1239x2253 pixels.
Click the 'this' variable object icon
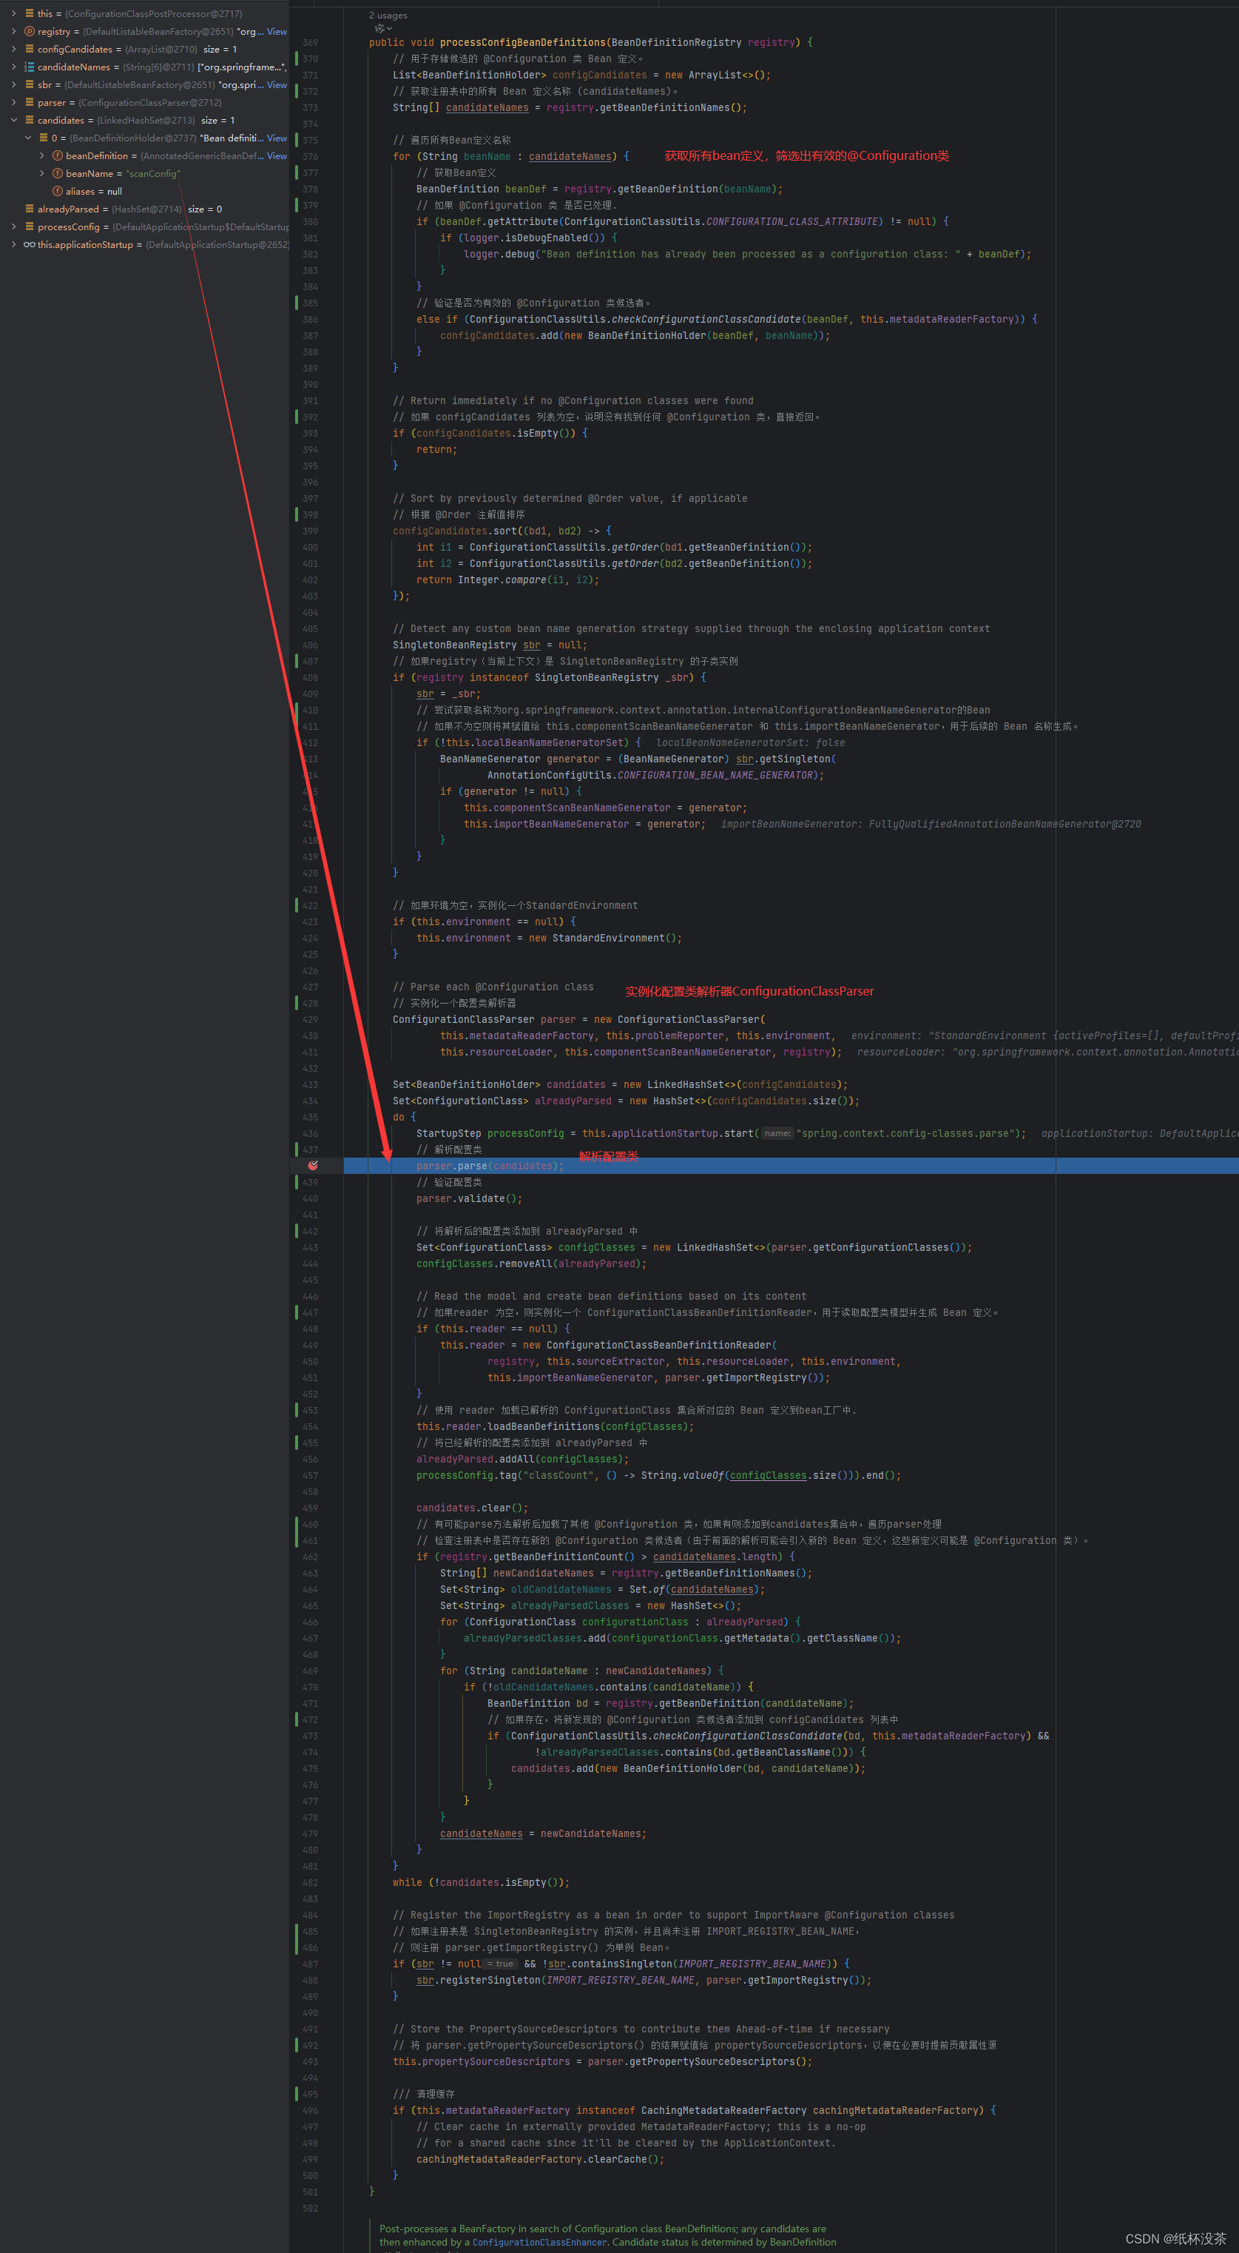coord(30,14)
